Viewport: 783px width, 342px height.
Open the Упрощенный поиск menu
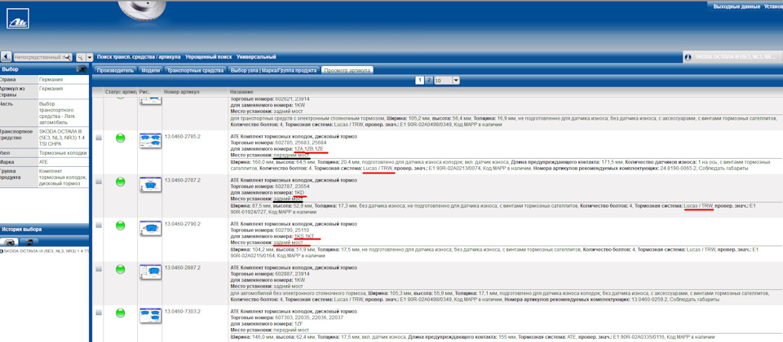coord(208,57)
